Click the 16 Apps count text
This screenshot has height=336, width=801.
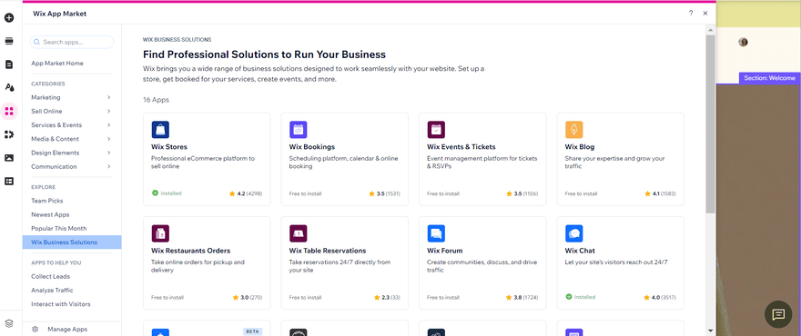pos(156,100)
